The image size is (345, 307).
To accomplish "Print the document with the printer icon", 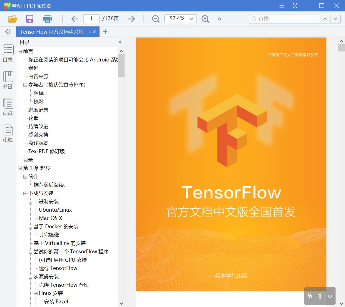I will (48, 19).
